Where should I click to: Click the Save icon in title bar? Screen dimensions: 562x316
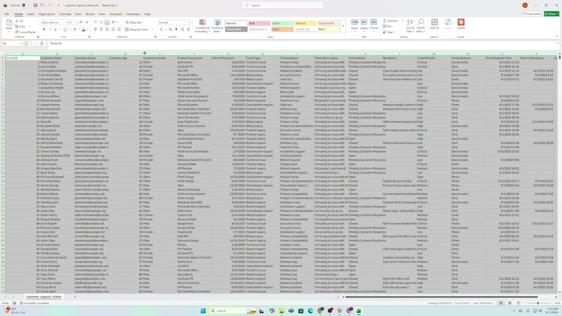[x=35, y=5]
